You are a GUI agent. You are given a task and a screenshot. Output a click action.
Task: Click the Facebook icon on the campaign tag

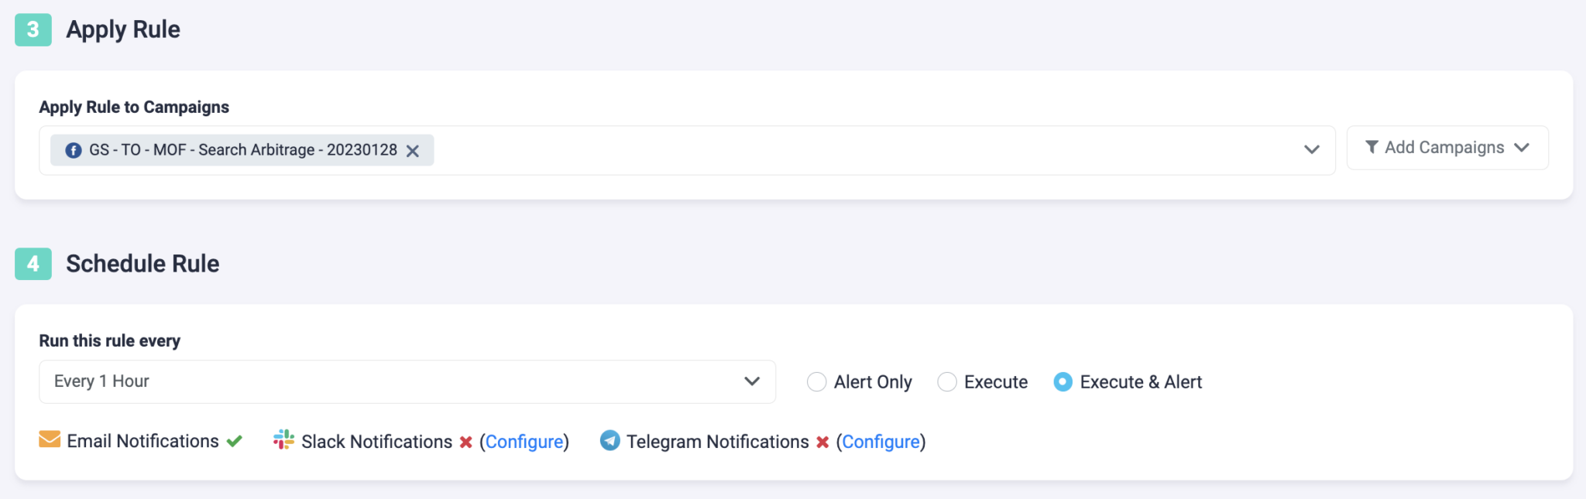(x=73, y=150)
